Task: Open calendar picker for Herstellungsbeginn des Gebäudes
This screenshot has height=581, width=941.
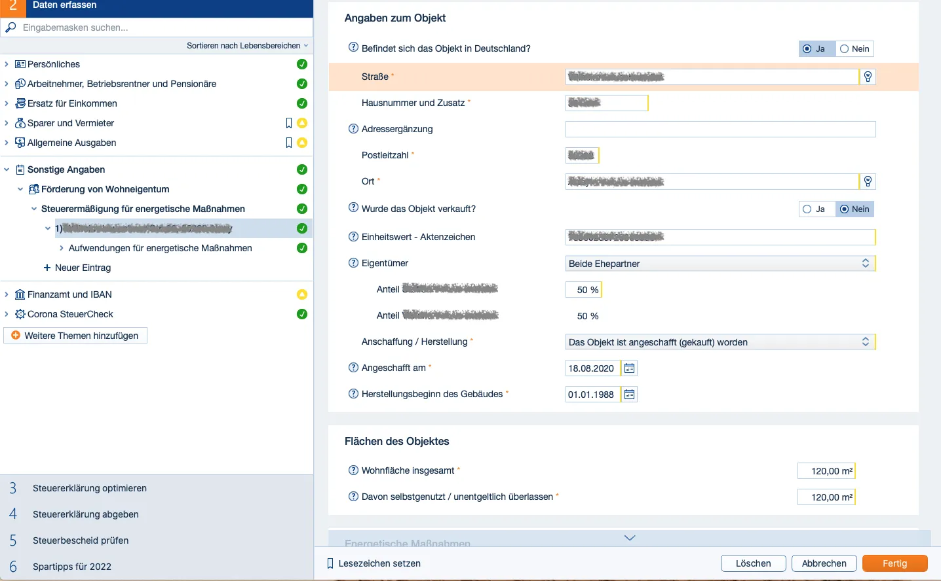Action: pyautogui.click(x=629, y=395)
